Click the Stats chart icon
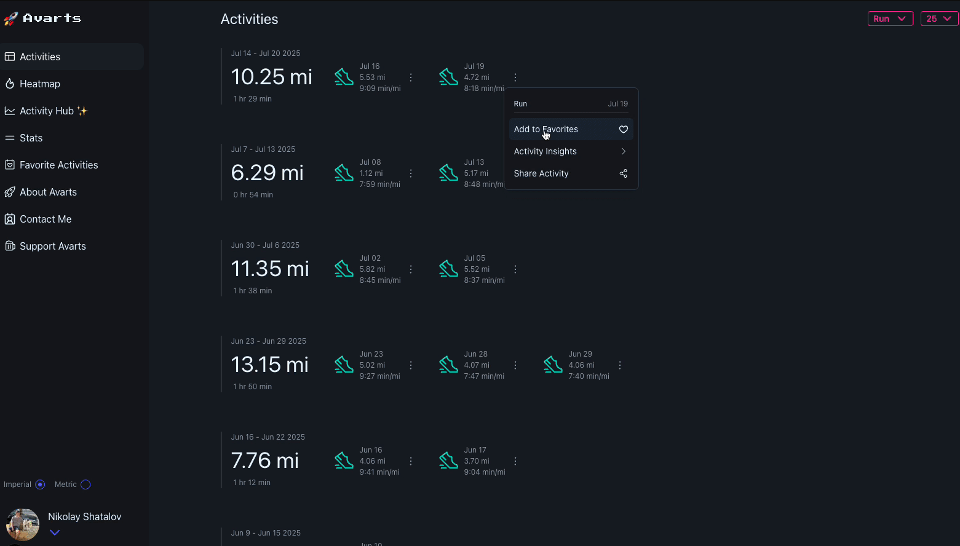The width and height of the screenshot is (960, 546). [10, 138]
